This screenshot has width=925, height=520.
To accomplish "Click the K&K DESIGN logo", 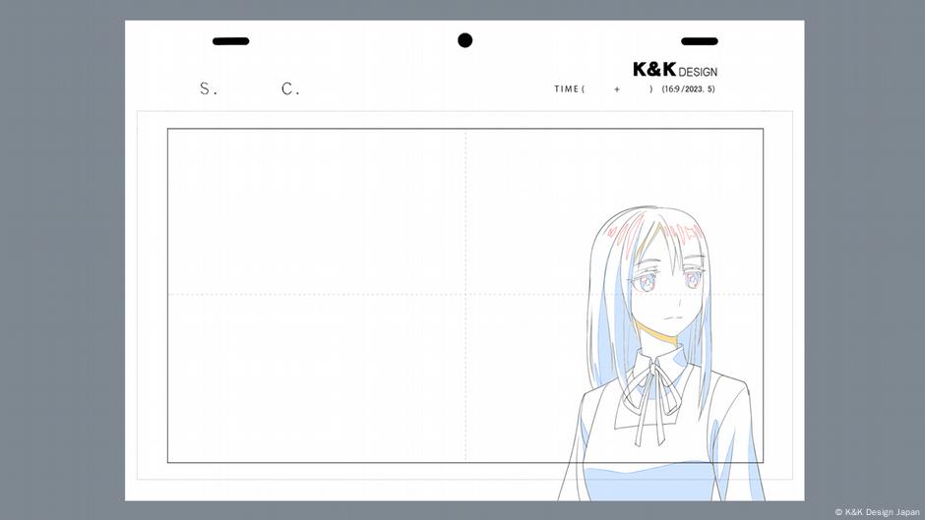I will tap(675, 70).
